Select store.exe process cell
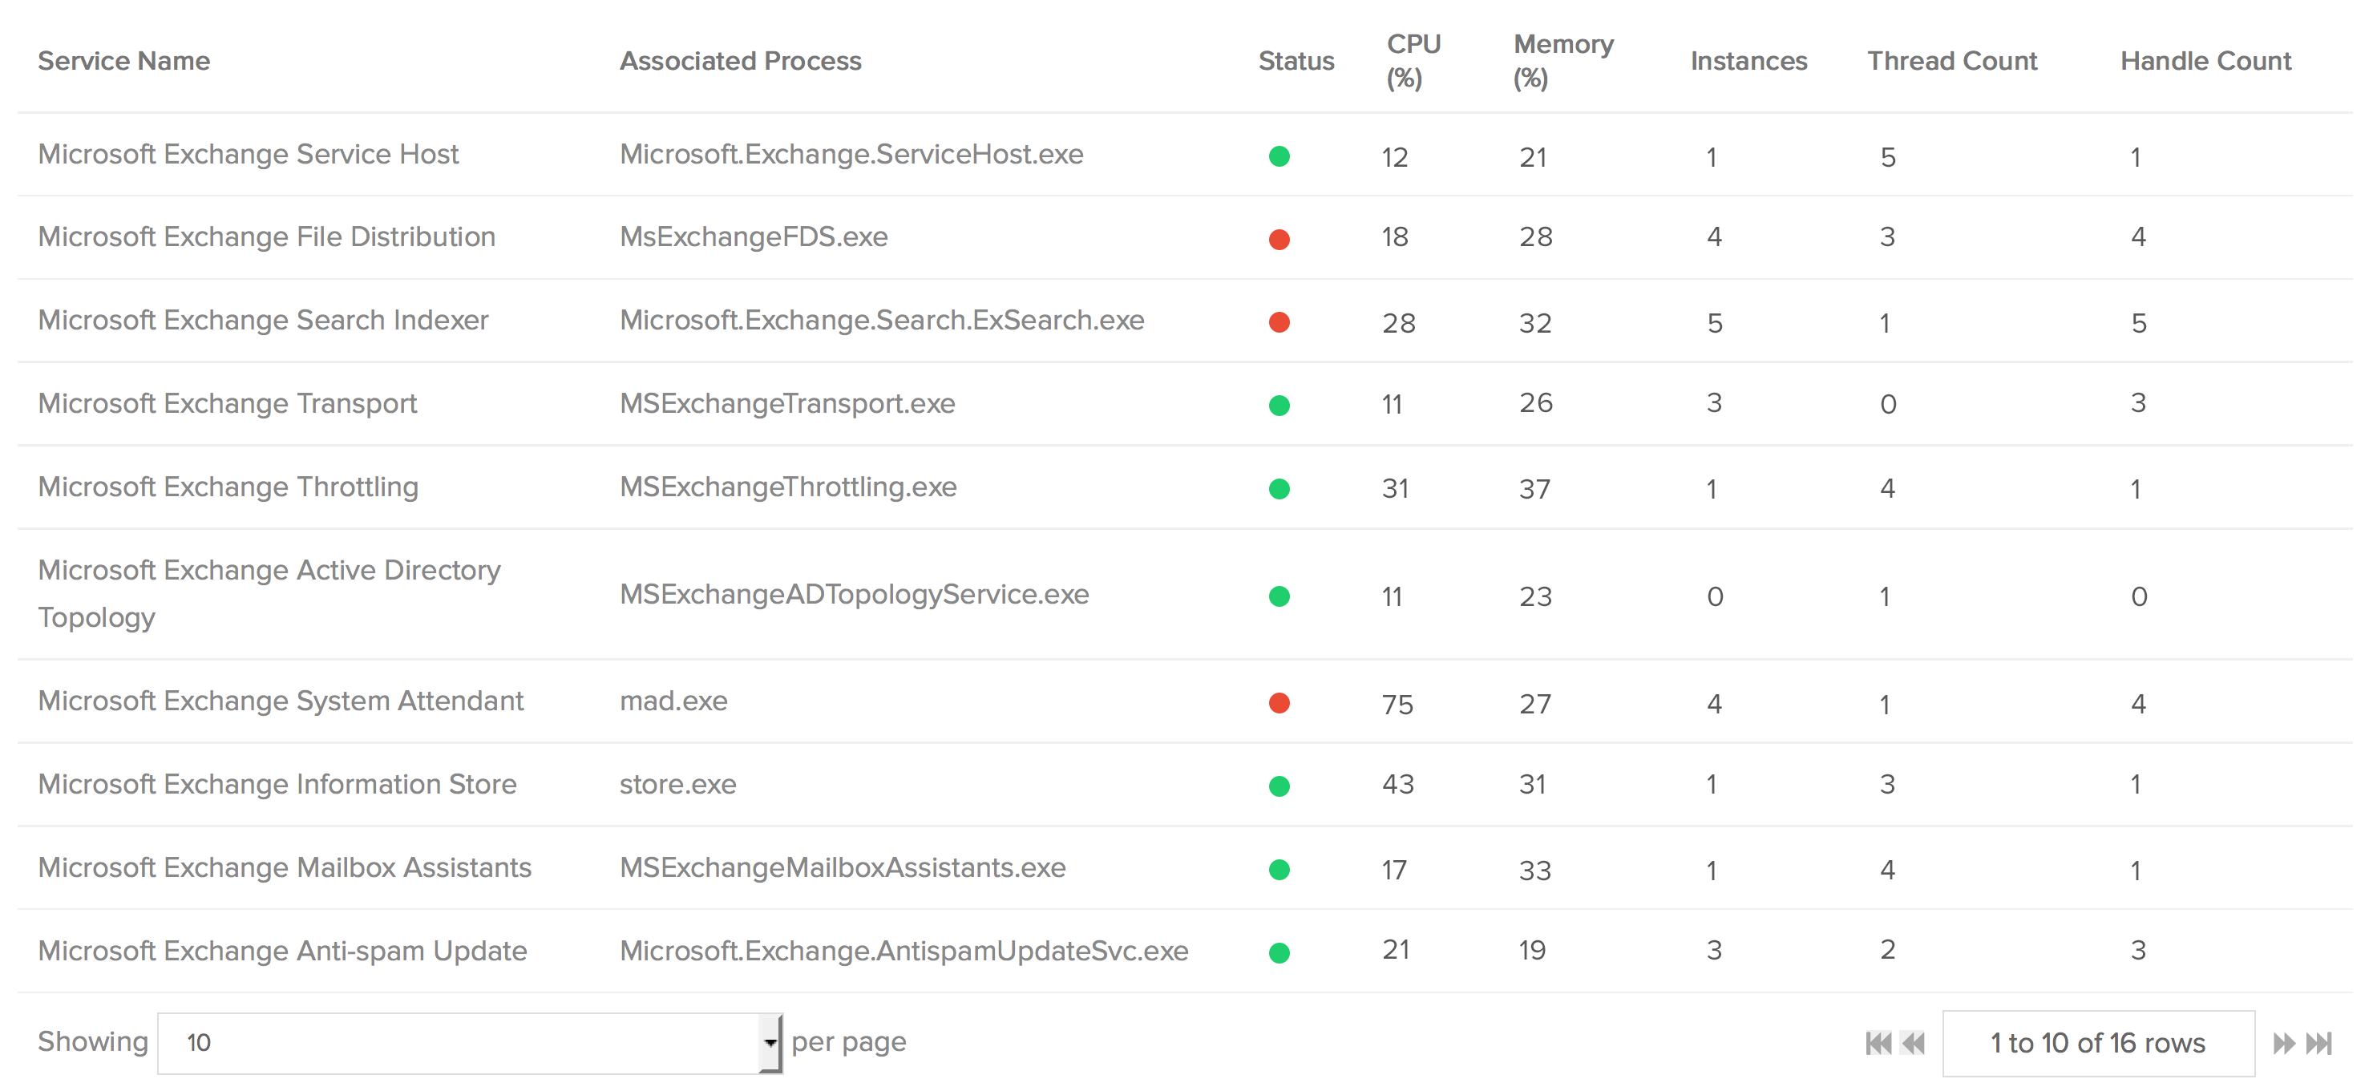 tap(677, 784)
